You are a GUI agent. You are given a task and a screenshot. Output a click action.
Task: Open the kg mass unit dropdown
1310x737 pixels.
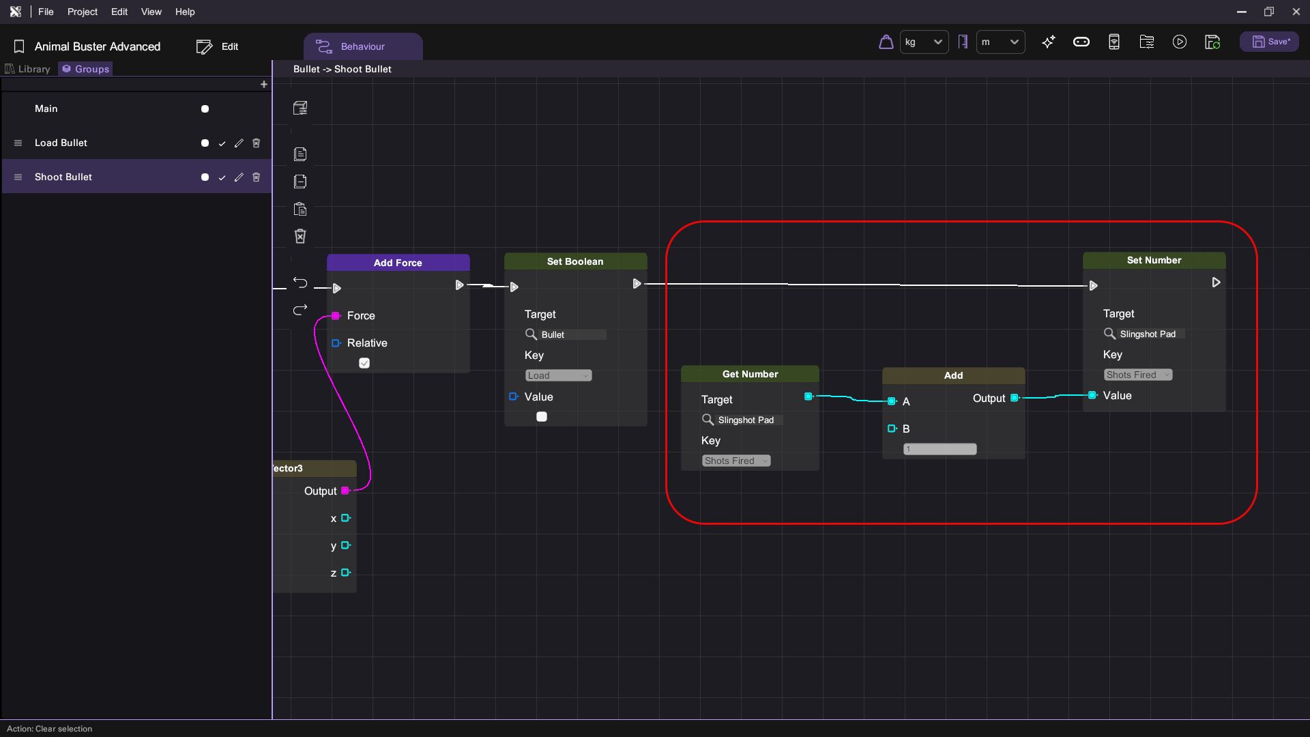[924, 42]
